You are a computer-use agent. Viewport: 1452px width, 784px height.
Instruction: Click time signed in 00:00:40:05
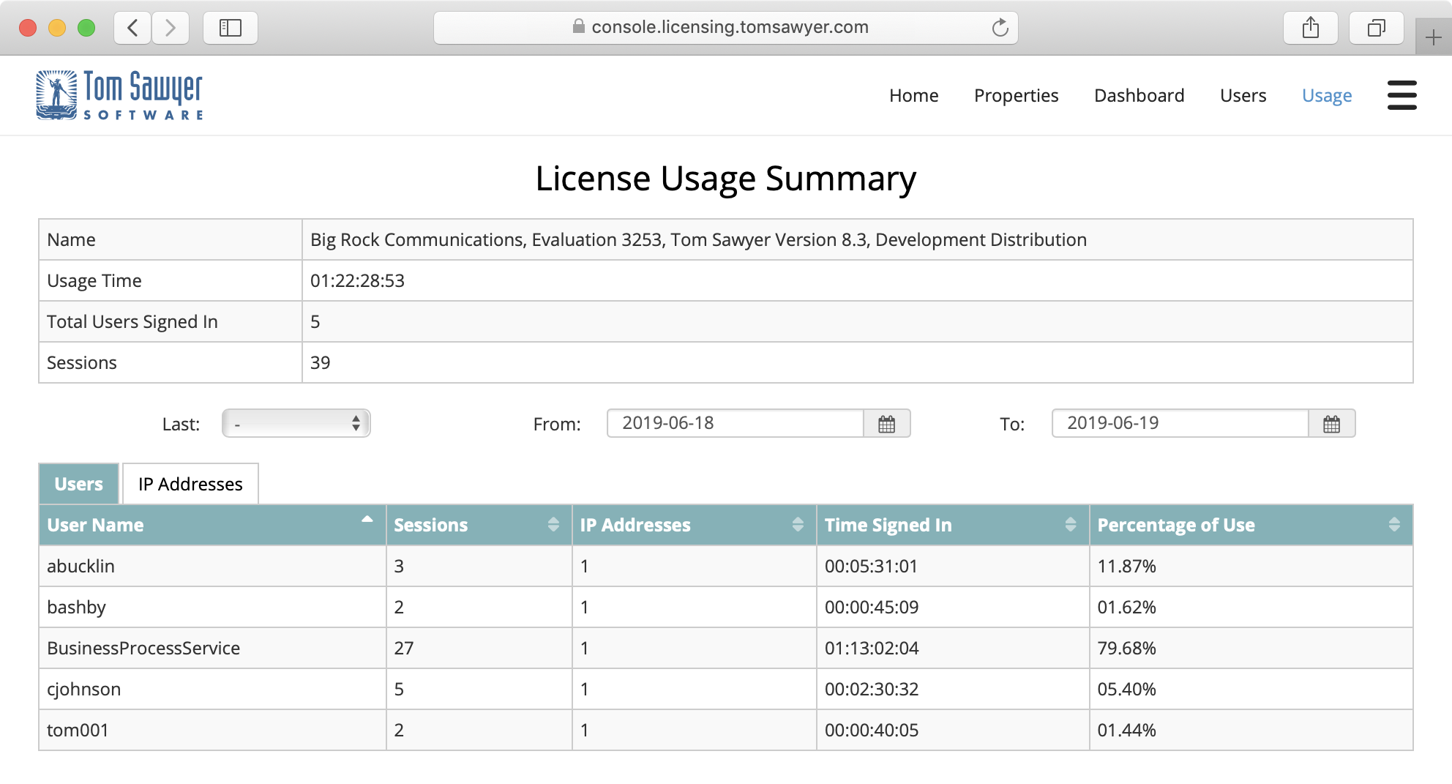point(872,730)
